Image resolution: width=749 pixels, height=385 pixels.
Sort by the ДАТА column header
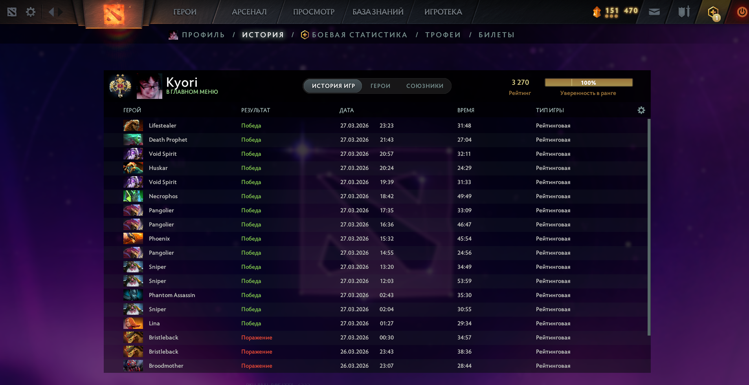pos(347,110)
